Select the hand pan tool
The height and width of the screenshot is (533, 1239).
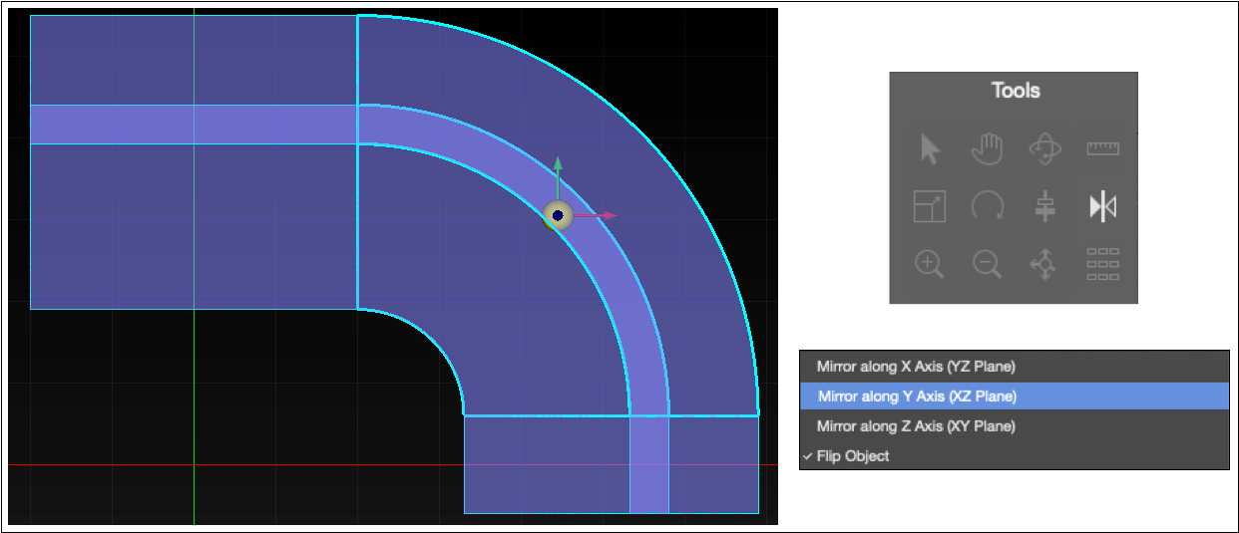[987, 149]
